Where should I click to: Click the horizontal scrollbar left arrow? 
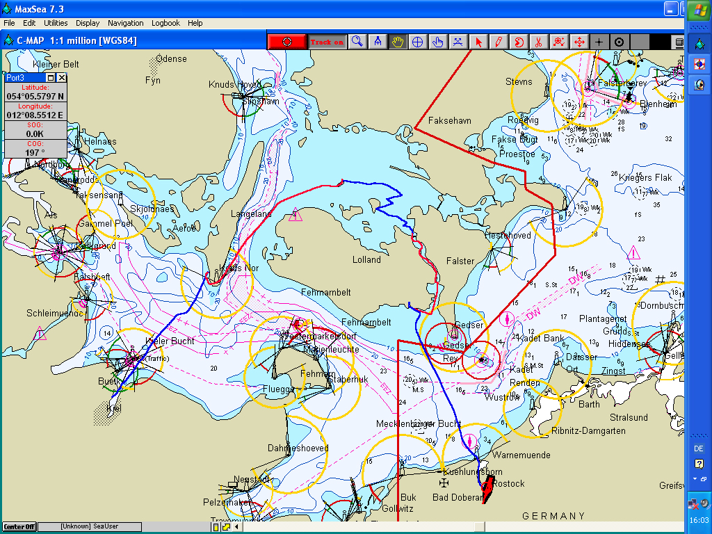[x=236, y=527]
